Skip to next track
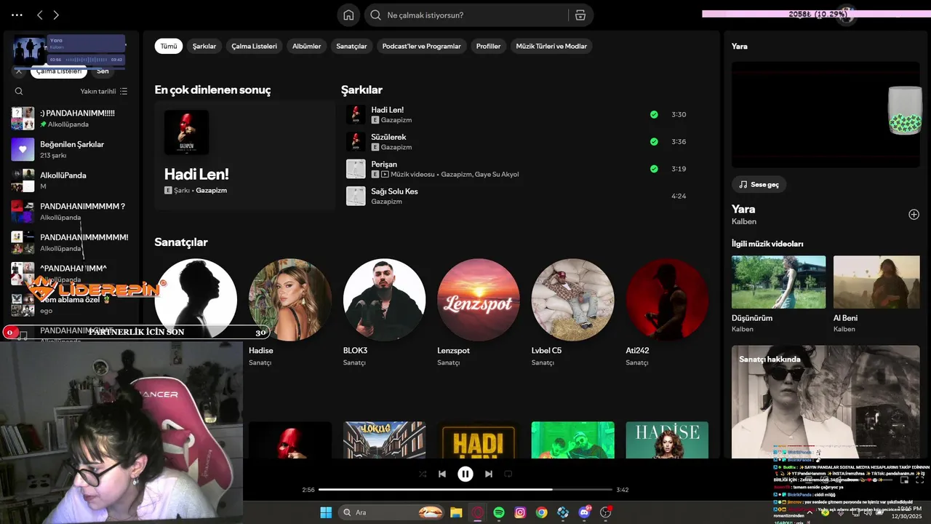Screen dimensions: 931x524 click(489, 474)
